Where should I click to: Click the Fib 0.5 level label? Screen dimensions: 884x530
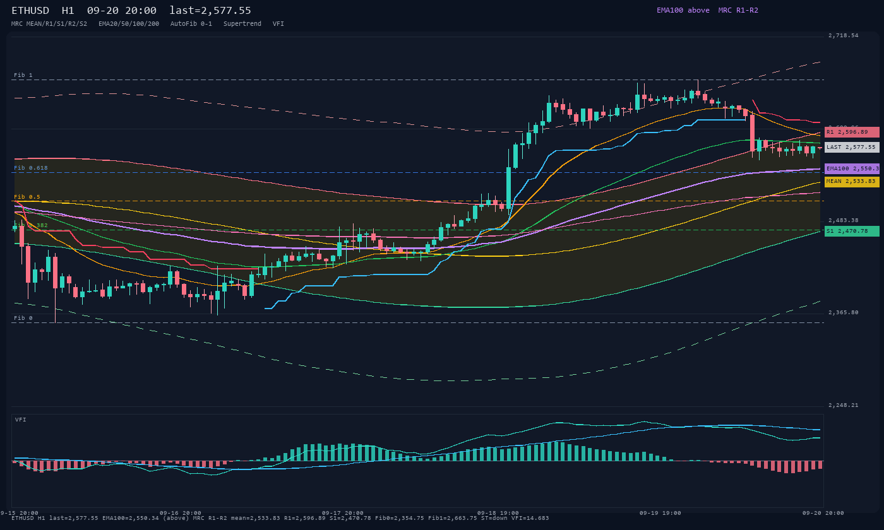click(27, 197)
